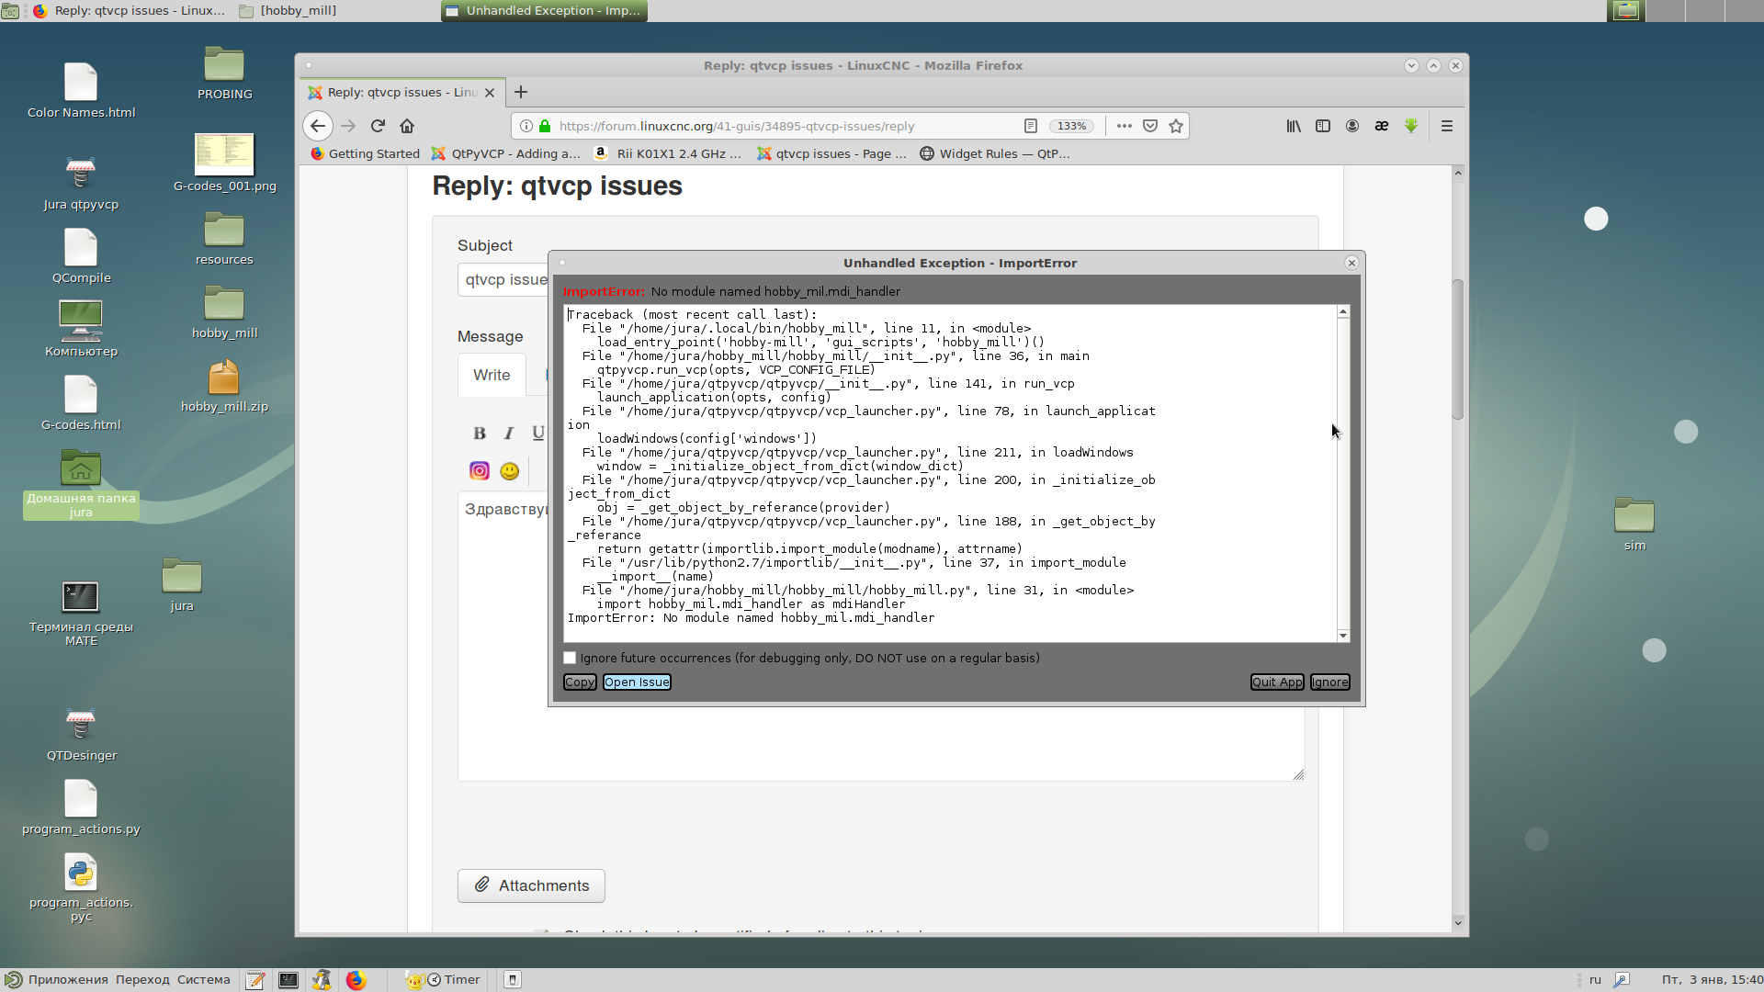Switch to [hobby_mill] taskbar window
Image resolution: width=1764 pixels, height=992 pixels.
pyautogui.click(x=288, y=11)
